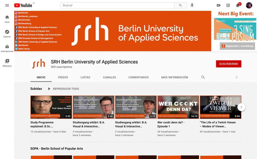Go to Inicio in the sidebar
This screenshot has height=159, width=257.
(7, 19)
